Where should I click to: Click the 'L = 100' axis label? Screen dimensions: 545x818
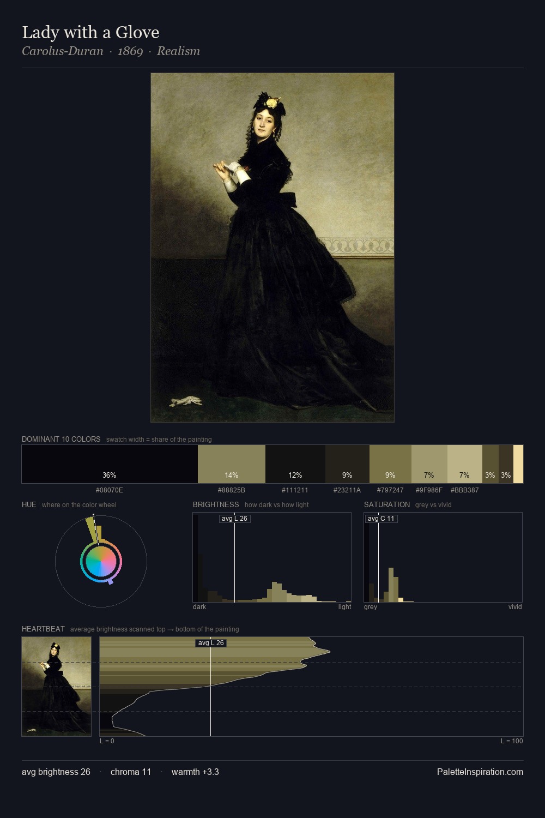coord(512,741)
